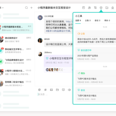Open the http link in CEO's message
Screen dimensions: 116x116
coord(69,22)
